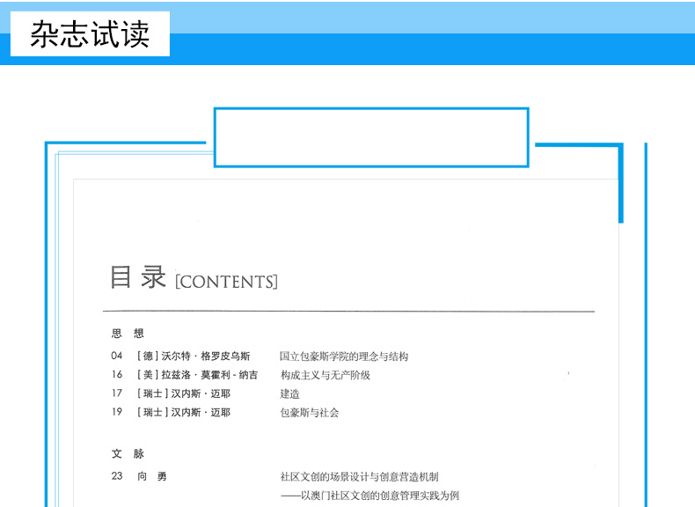Click page number 19 entry
Viewport: 695px width, 507px height.
(117, 412)
